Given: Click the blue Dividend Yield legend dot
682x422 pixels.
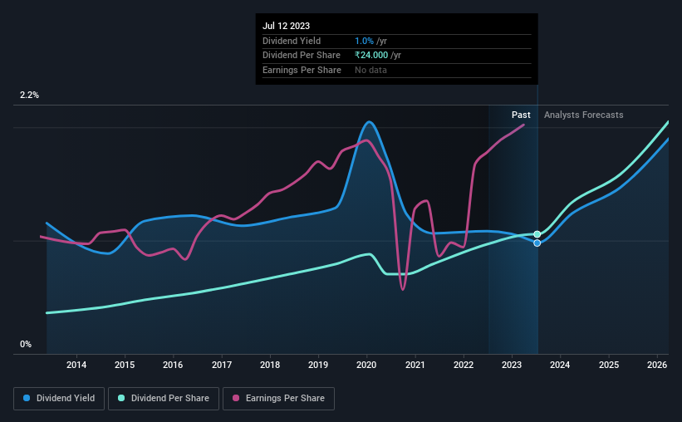Looking at the screenshot, I should pyautogui.click(x=27, y=398).
